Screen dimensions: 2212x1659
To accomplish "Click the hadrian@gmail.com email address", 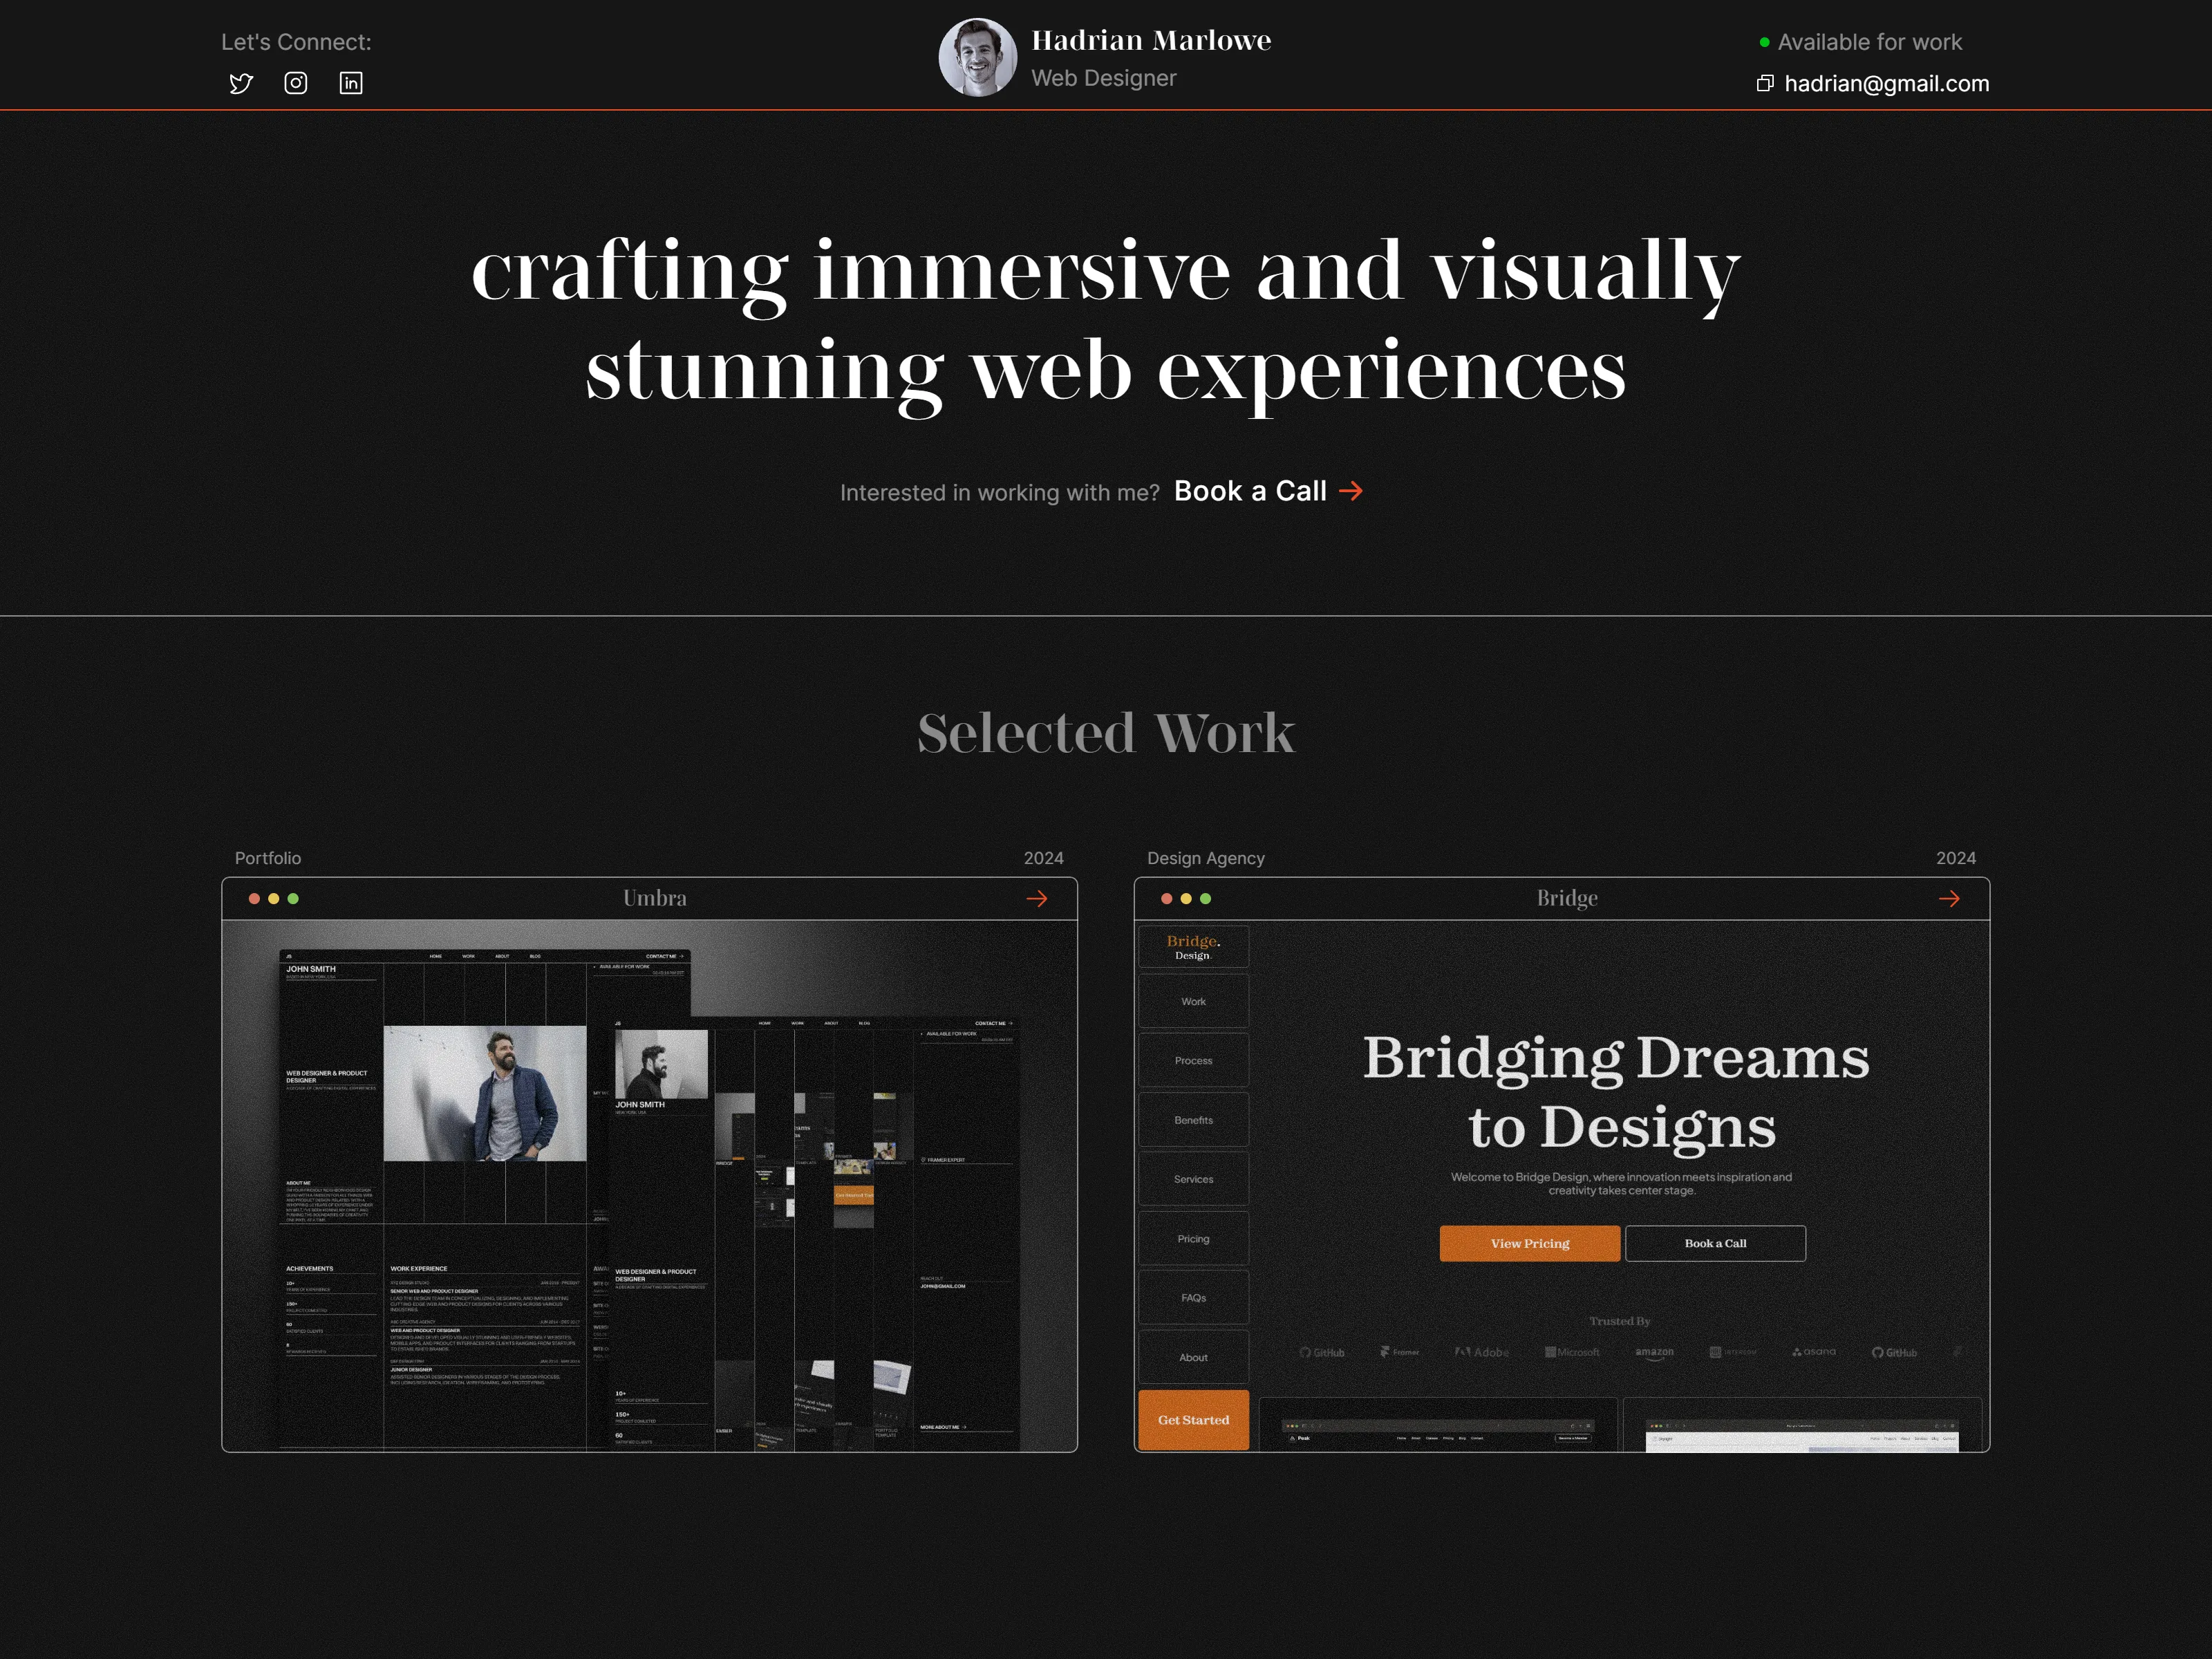I will coord(1887,84).
